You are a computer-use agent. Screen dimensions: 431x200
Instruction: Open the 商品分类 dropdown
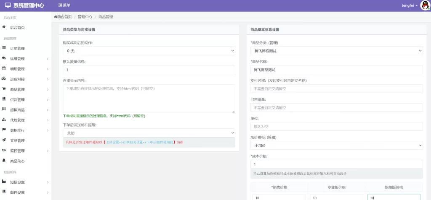coord(336,51)
